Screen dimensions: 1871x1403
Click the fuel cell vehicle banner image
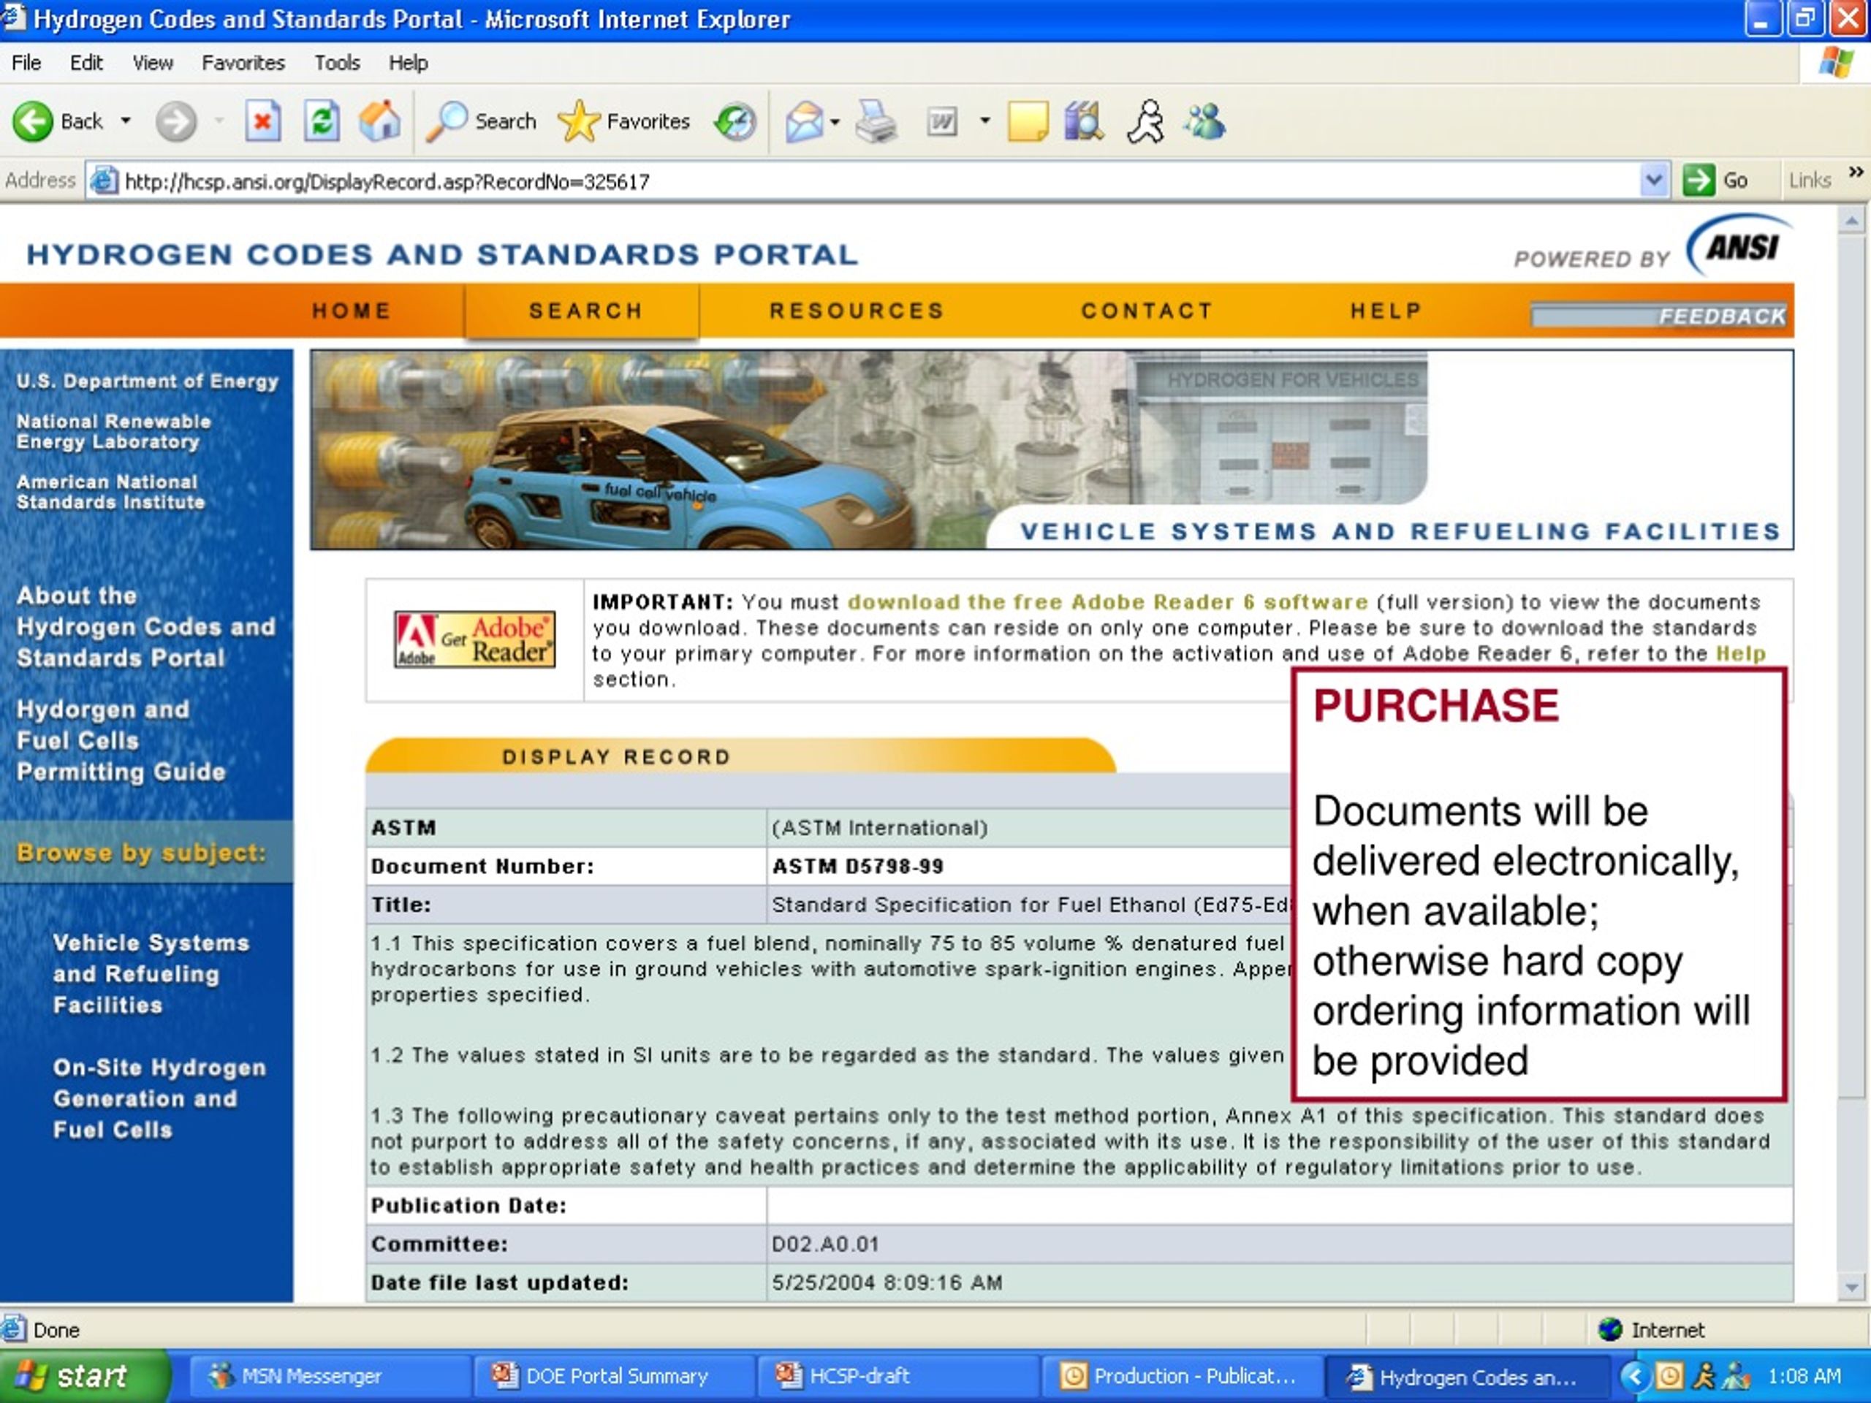1052,450
